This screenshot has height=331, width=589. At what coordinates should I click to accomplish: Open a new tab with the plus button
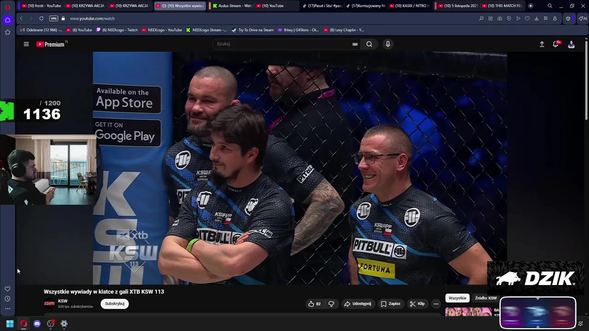pos(531,6)
